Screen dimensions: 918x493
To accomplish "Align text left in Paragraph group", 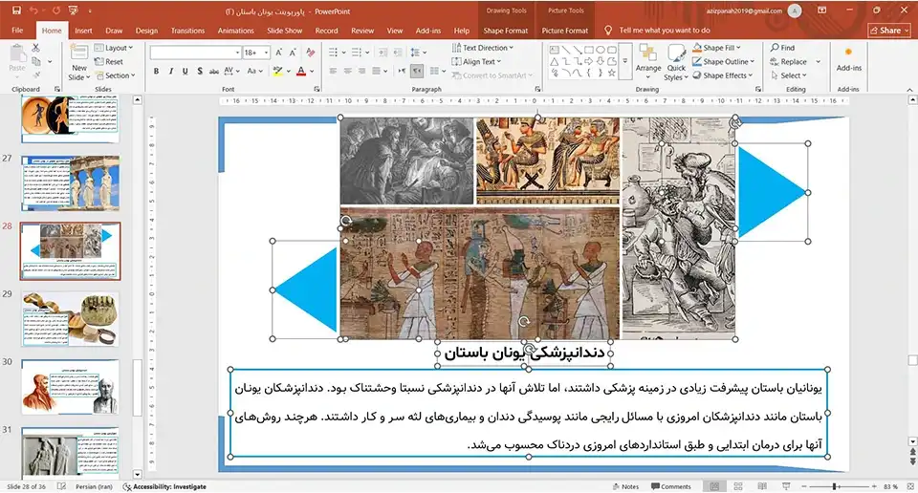I will pos(333,72).
